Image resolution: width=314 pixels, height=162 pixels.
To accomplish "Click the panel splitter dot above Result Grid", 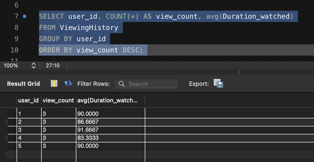I will coord(239,72).
